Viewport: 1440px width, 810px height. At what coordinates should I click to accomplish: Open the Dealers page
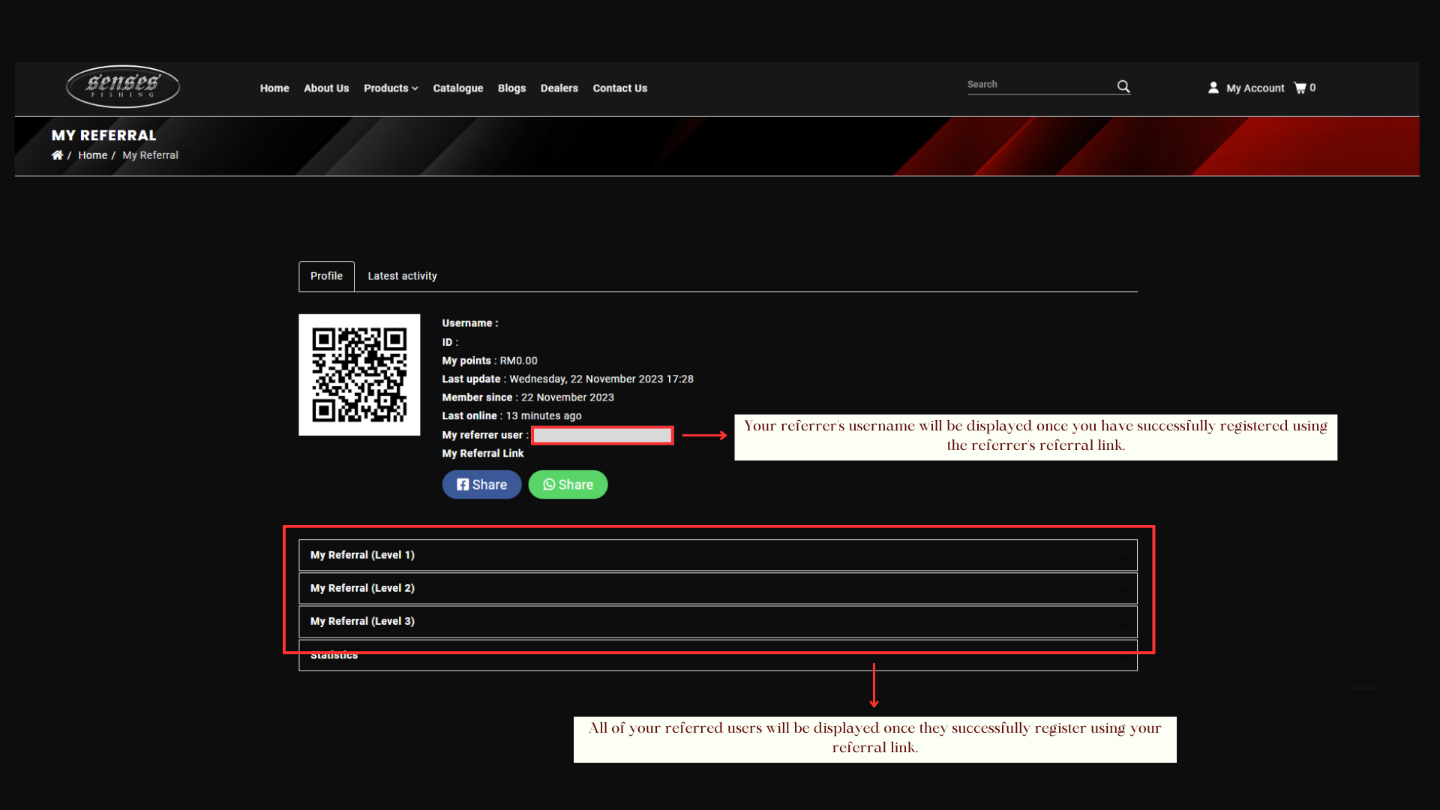[559, 88]
